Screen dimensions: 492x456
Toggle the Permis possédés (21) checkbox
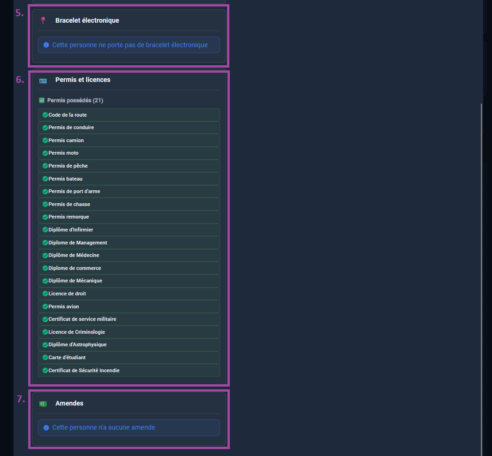tap(42, 100)
